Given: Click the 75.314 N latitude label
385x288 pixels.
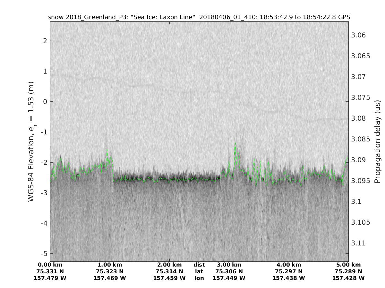Looking at the screenshot, I should point(169,271).
